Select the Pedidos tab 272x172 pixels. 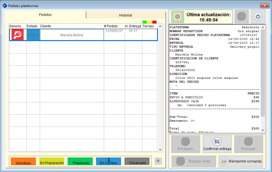[45, 15]
